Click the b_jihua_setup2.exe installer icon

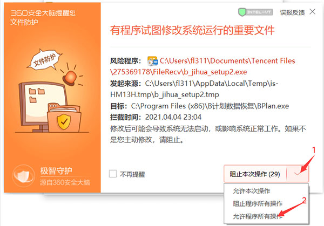point(152,61)
